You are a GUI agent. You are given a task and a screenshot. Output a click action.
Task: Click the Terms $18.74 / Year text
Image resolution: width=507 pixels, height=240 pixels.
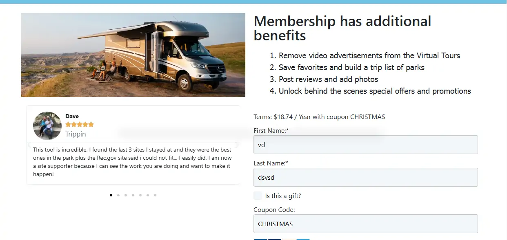point(319,117)
